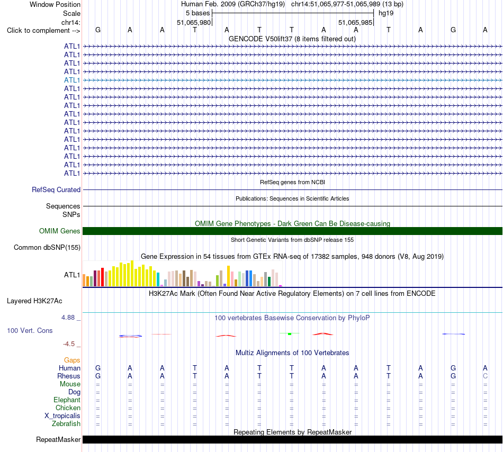Click the GTEx tissue expression bar chart
Screen dimensions: 503x452
[x=182, y=274]
